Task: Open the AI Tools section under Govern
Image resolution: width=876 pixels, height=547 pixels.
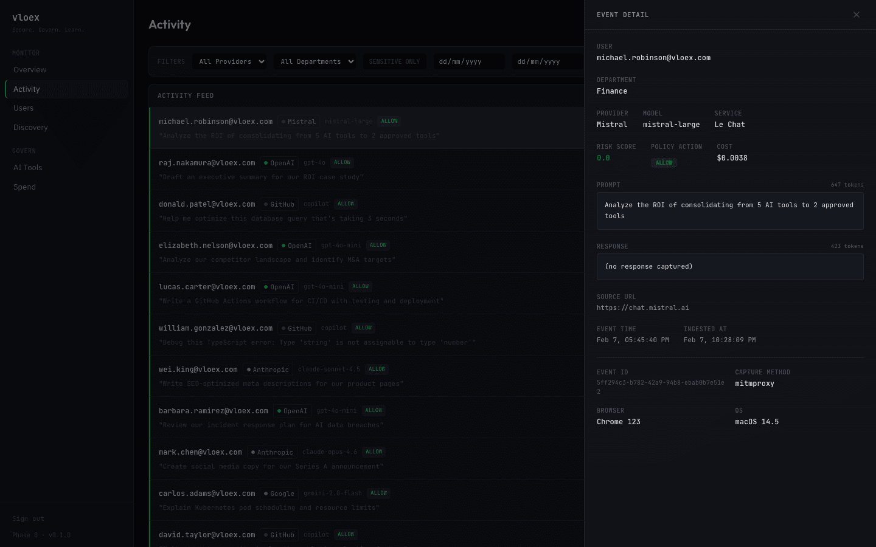Action: pyautogui.click(x=27, y=167)
